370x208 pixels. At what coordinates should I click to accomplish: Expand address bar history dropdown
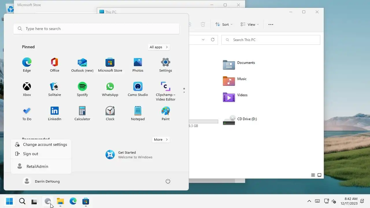click(203, 40)
